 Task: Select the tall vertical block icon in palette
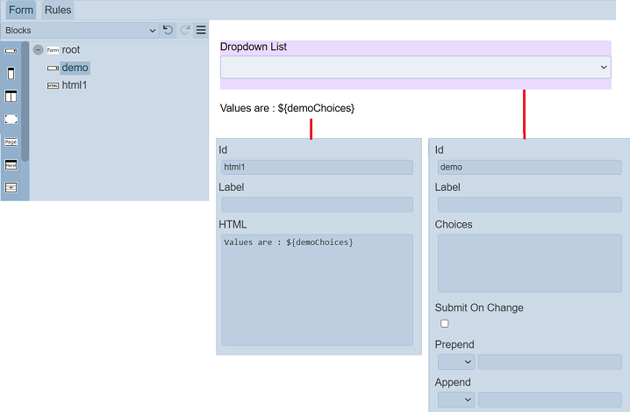point(11,74)
